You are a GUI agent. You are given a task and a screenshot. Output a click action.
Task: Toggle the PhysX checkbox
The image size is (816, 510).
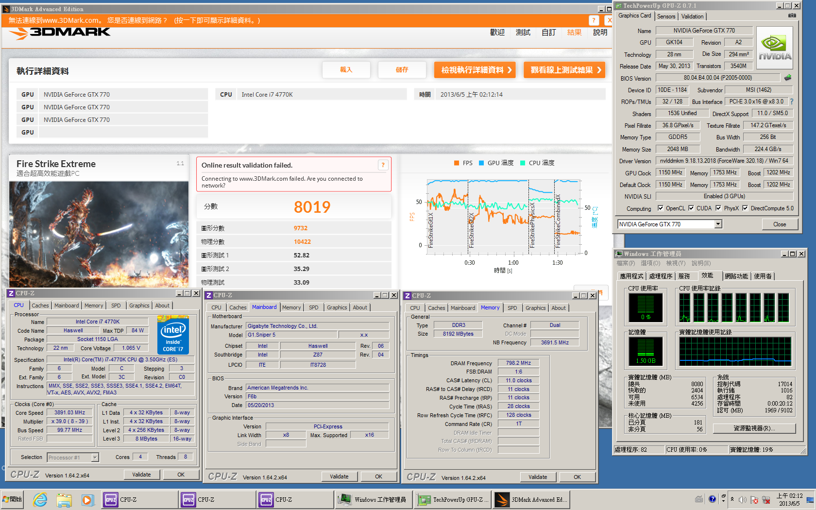tap(718, 208)
